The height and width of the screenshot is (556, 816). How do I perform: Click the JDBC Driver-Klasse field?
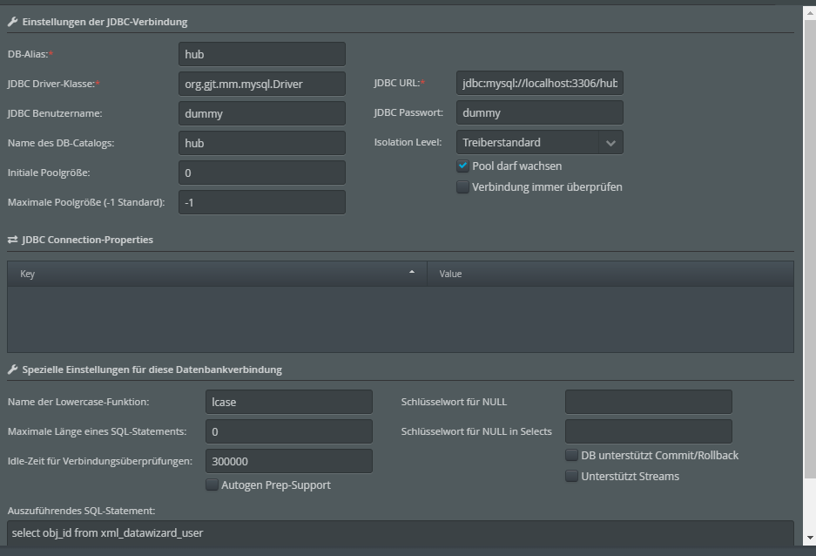coord(261,84)
